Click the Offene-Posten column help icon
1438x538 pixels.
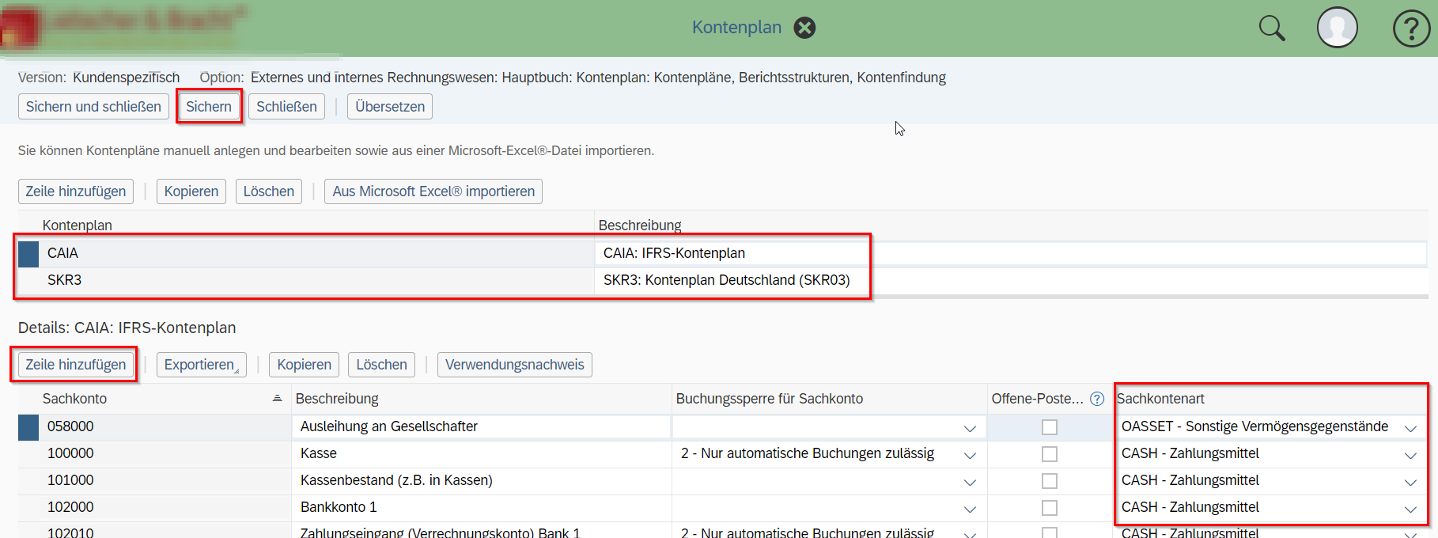point(1096,399)
